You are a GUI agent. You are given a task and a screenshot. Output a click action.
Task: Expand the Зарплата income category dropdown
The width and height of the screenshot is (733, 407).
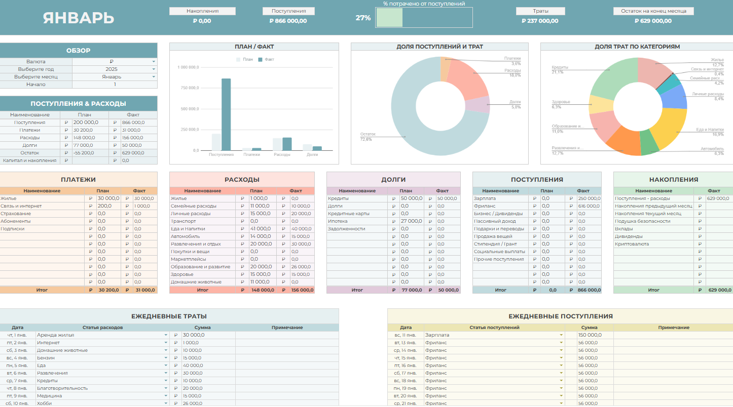coord(561,335)
